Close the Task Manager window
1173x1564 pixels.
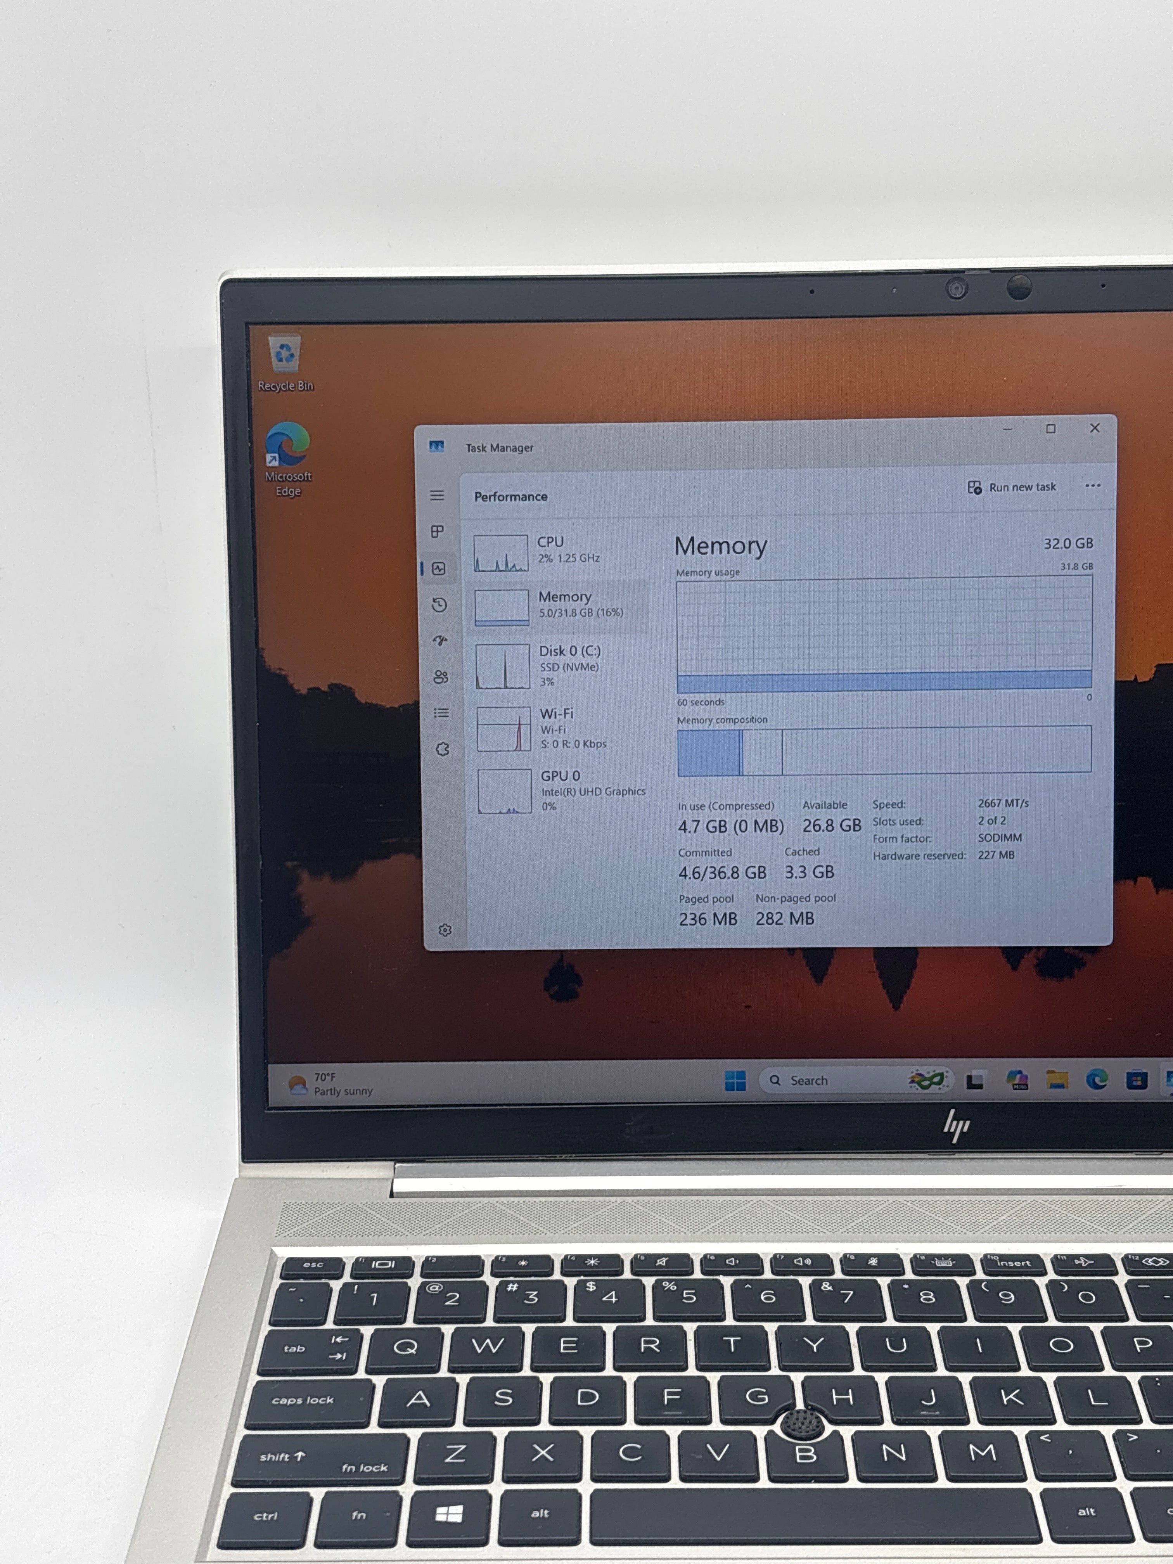click(1095, 428)
